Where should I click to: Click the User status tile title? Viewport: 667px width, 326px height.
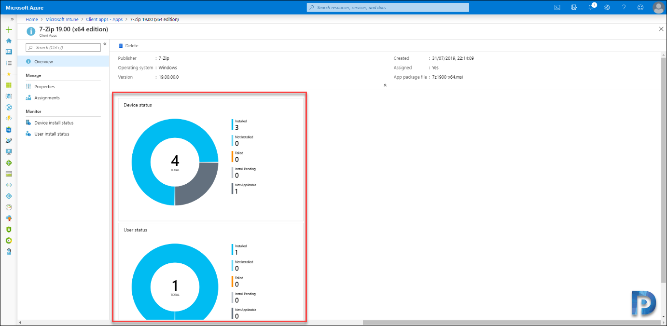136,230
